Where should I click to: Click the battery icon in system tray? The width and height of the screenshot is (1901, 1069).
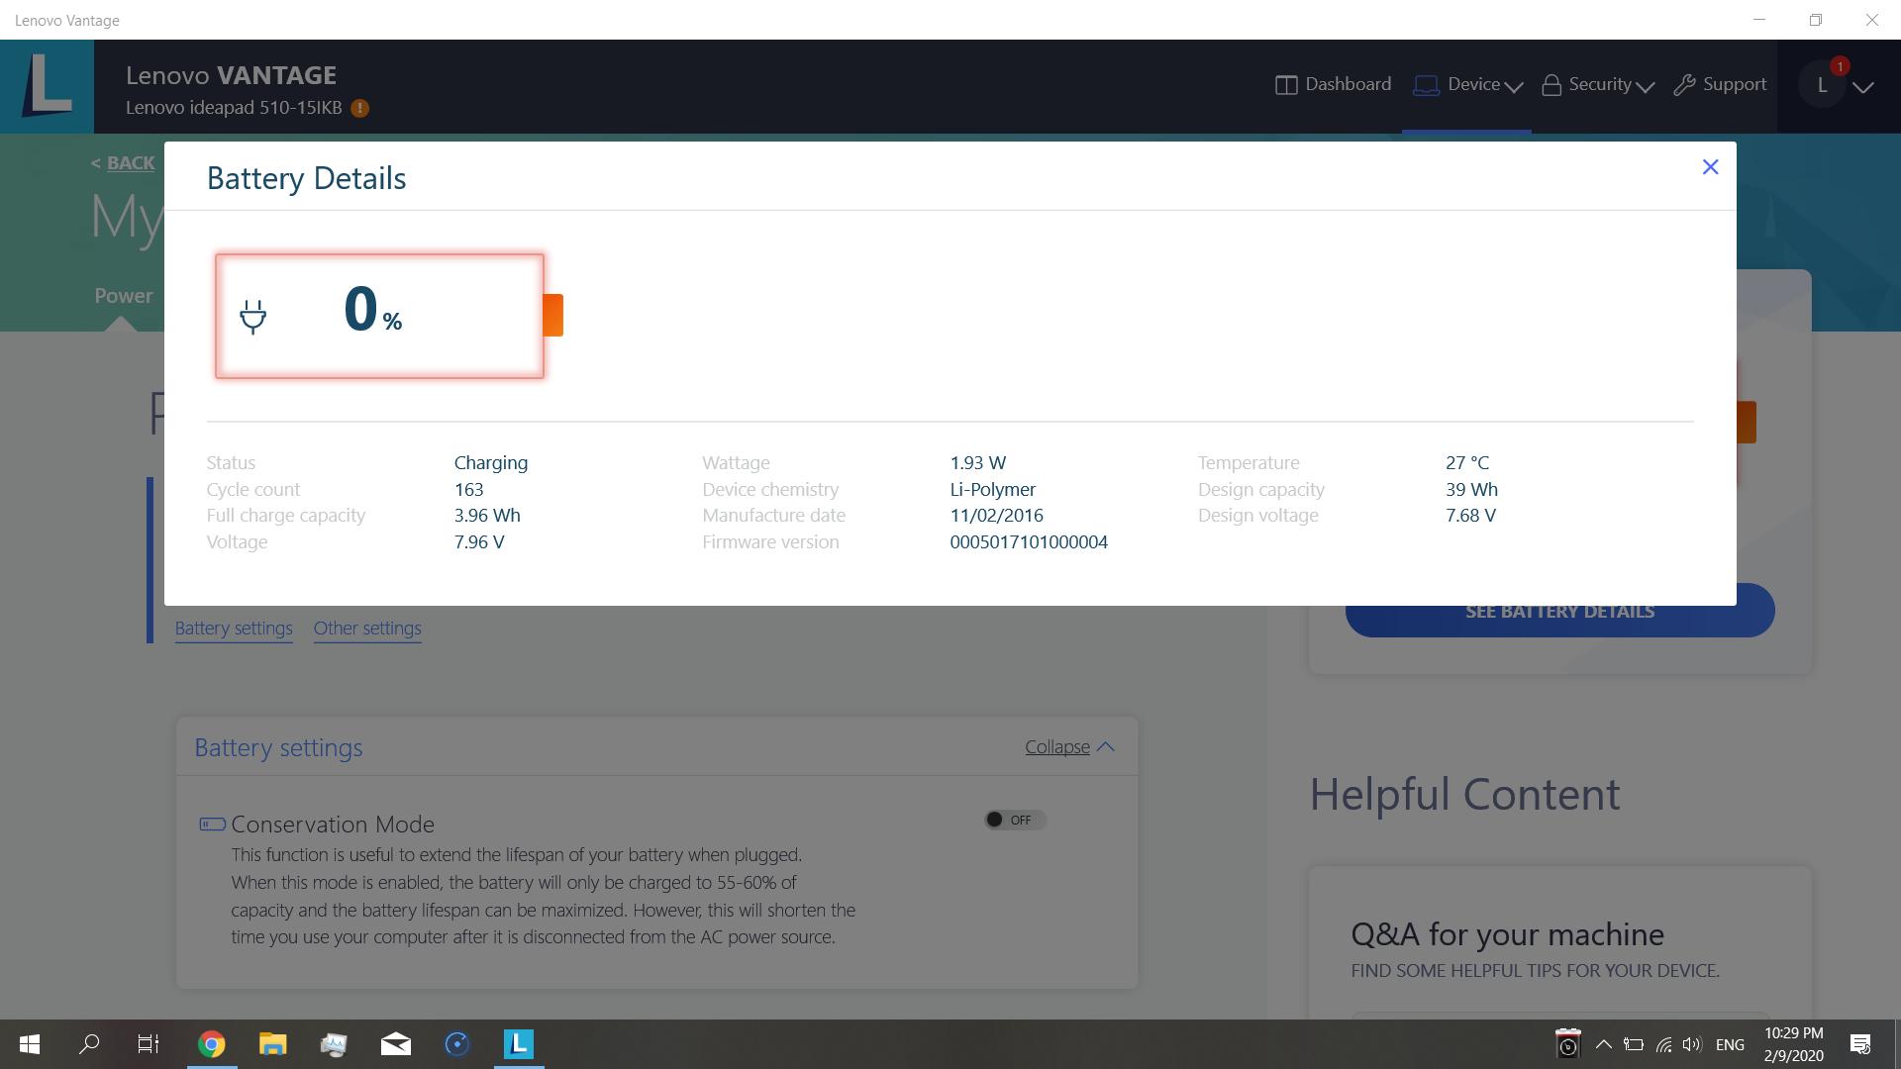(x=1634, y=1044)
